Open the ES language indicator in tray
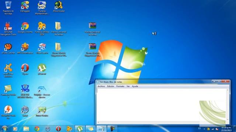Screen dimensions: 236x132 pyautogui.click(x=199, y=129)
